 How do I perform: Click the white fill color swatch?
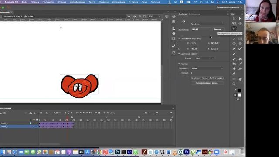(239, 95)
